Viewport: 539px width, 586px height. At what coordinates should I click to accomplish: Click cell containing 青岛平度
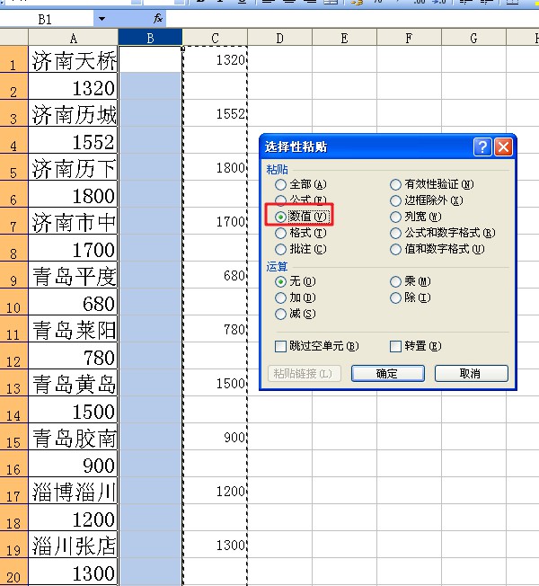tap(73, 275)
